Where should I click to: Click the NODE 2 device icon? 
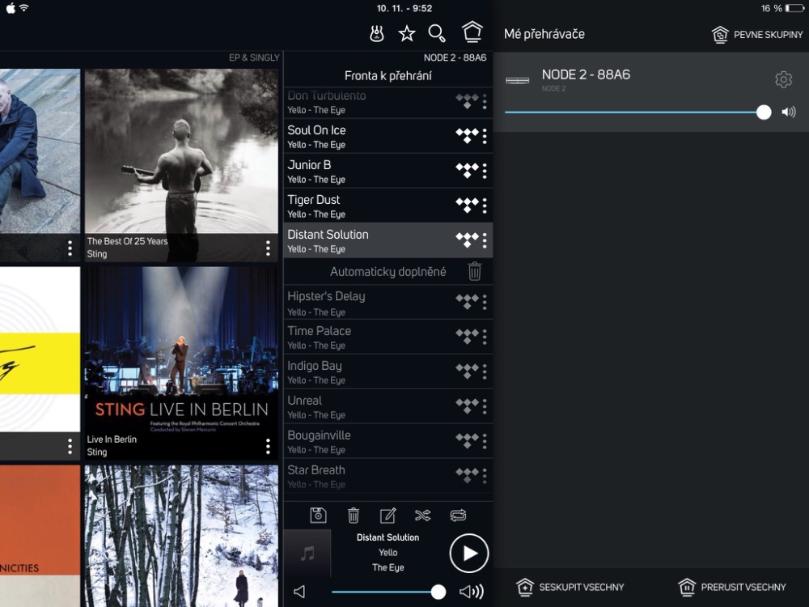[518, 80]
